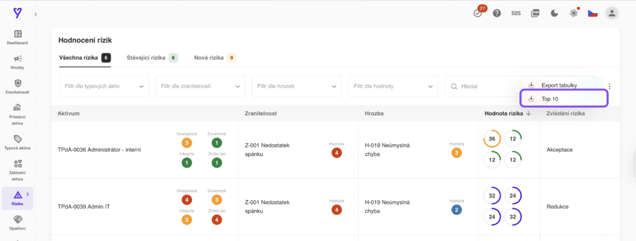Open the PDF documents icon
Image resolution: width=636 pixels, height=241 pixels.
pos(535,13)
